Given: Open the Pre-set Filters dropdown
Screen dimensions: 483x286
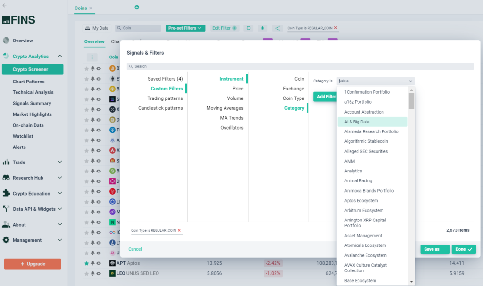Looking at the screenshot, I should click(x=185, y=28).
